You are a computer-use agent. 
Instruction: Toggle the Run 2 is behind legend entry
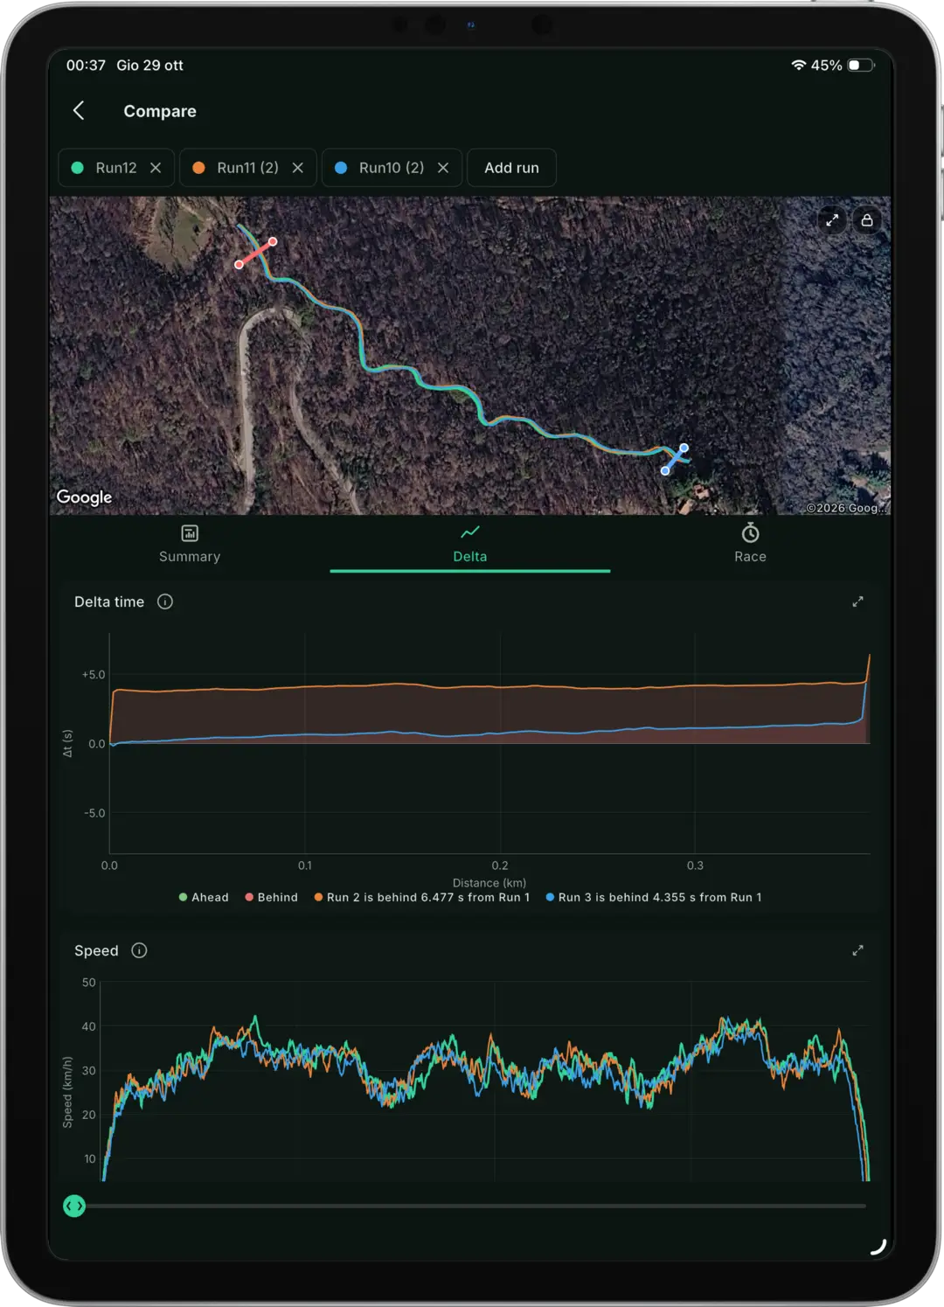[422, 897]
